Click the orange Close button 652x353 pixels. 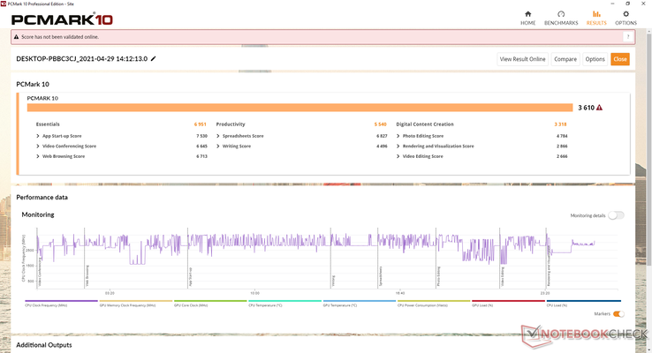(620, 59)
